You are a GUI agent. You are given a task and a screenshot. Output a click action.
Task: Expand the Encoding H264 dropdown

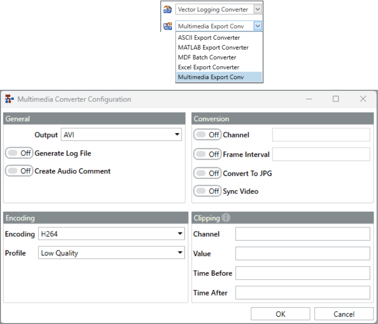[111, 234]
